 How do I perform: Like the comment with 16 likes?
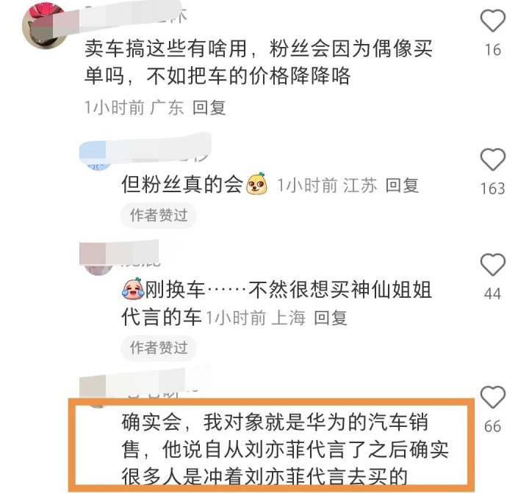[492, 21]
